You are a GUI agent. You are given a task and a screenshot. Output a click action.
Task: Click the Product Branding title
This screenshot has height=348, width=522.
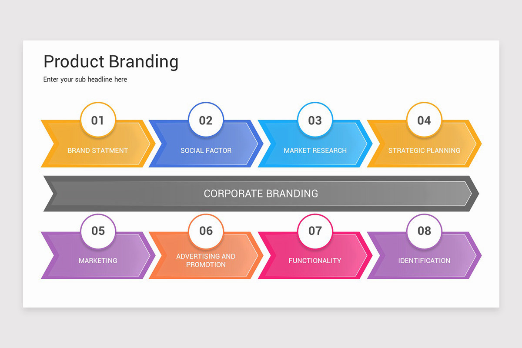(x=111, y=61)
